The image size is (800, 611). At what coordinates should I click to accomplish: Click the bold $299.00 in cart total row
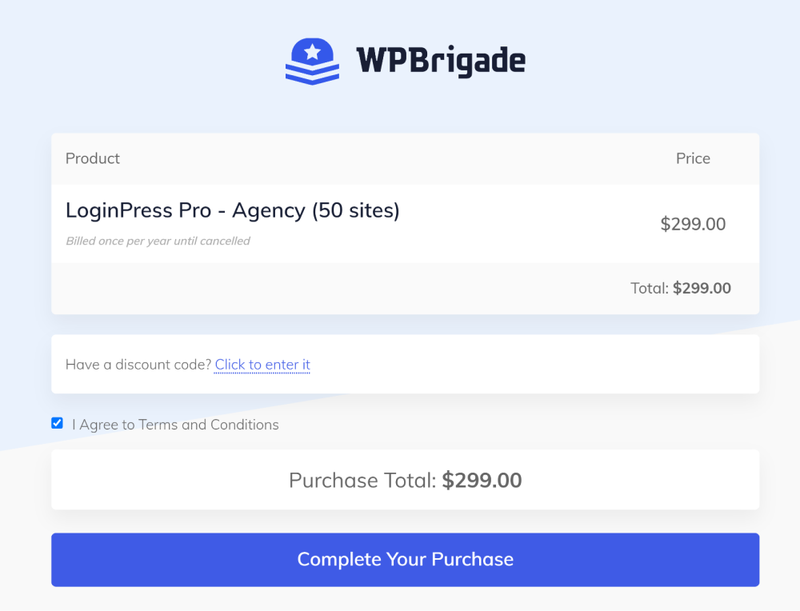[x=702, y=288]
